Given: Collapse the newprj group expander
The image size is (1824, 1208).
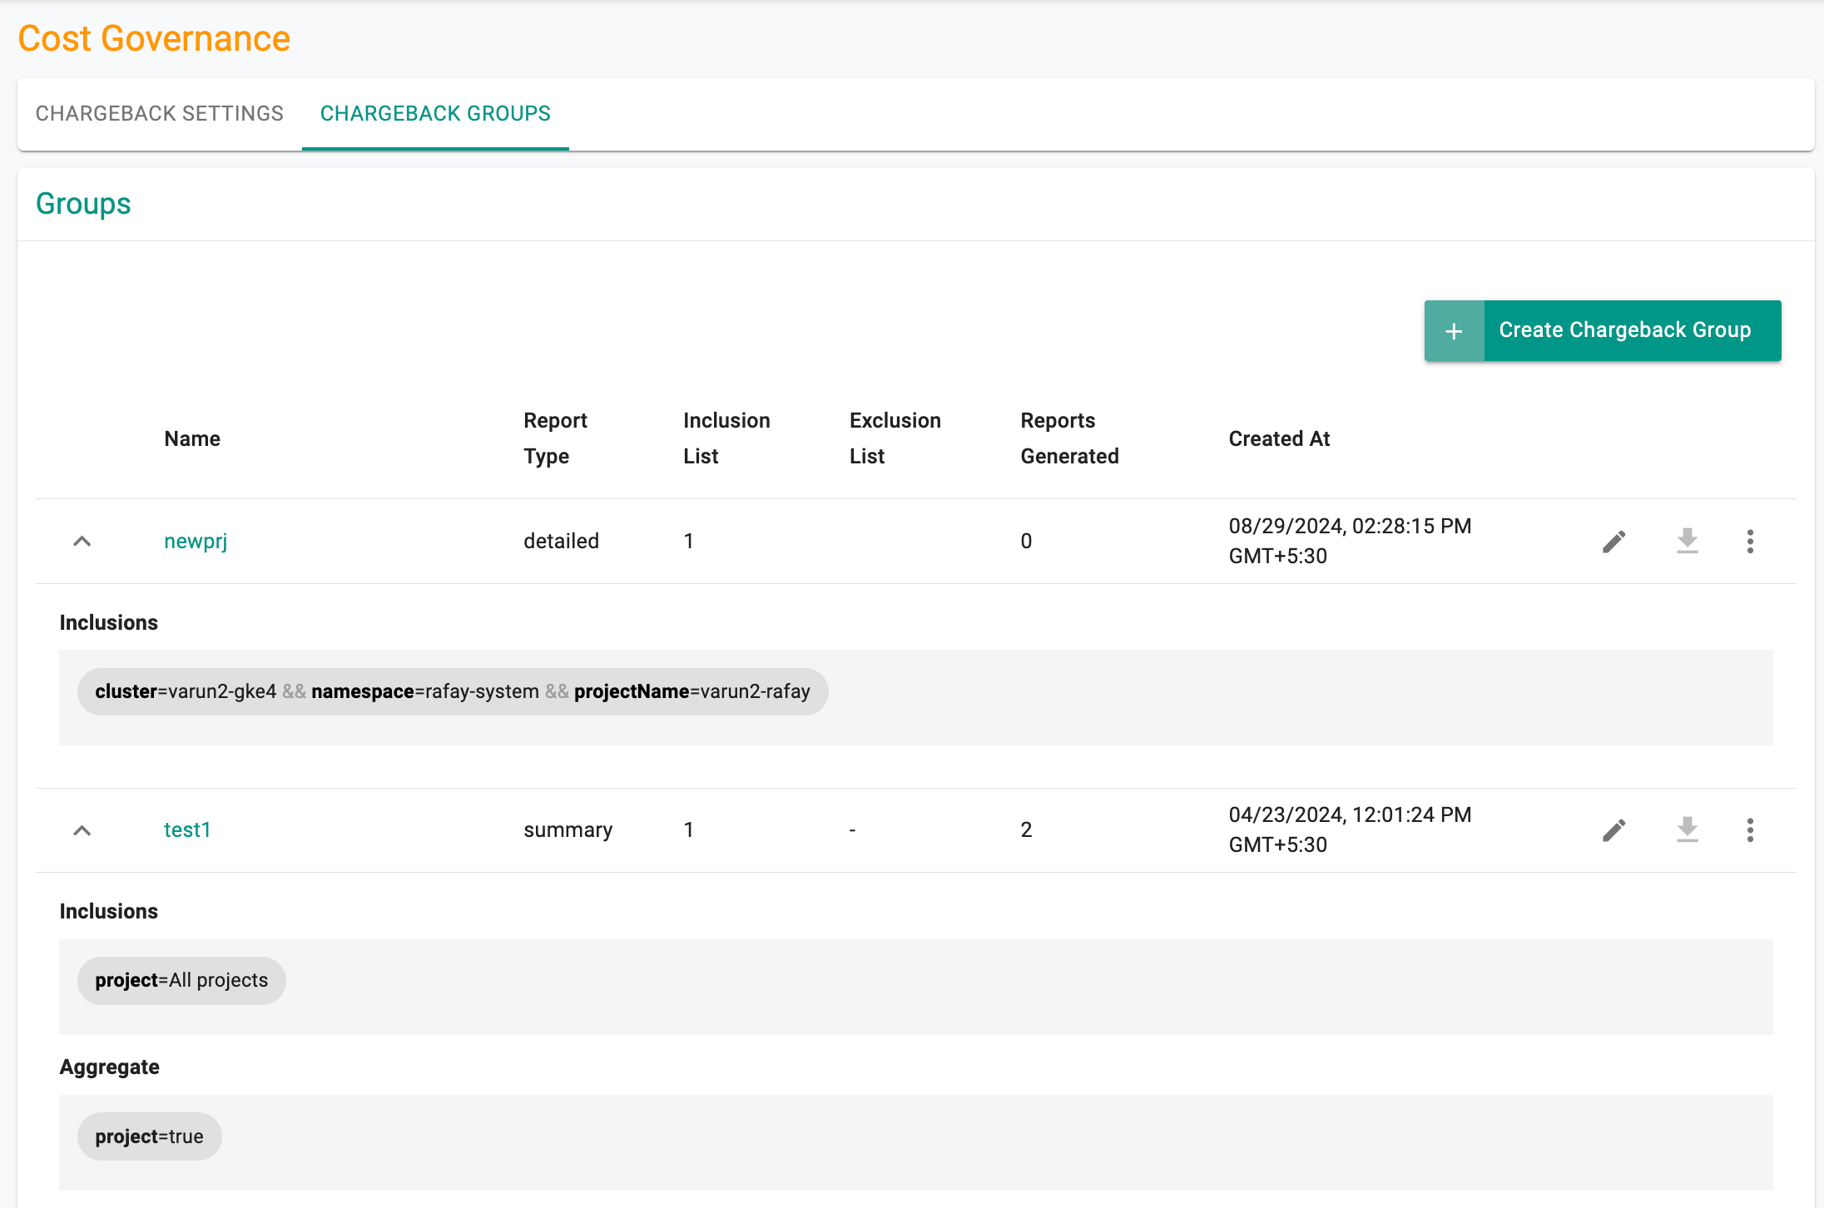Looking at the screenshot, I should point(81,541).
